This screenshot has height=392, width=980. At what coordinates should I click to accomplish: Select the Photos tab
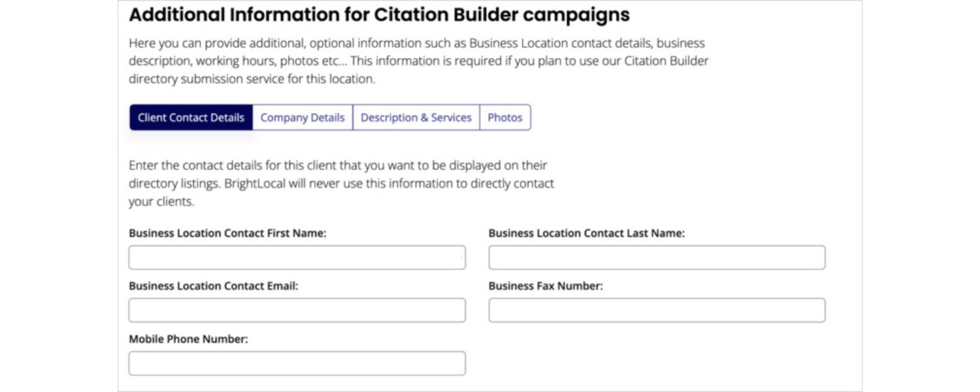pos(505,118)
